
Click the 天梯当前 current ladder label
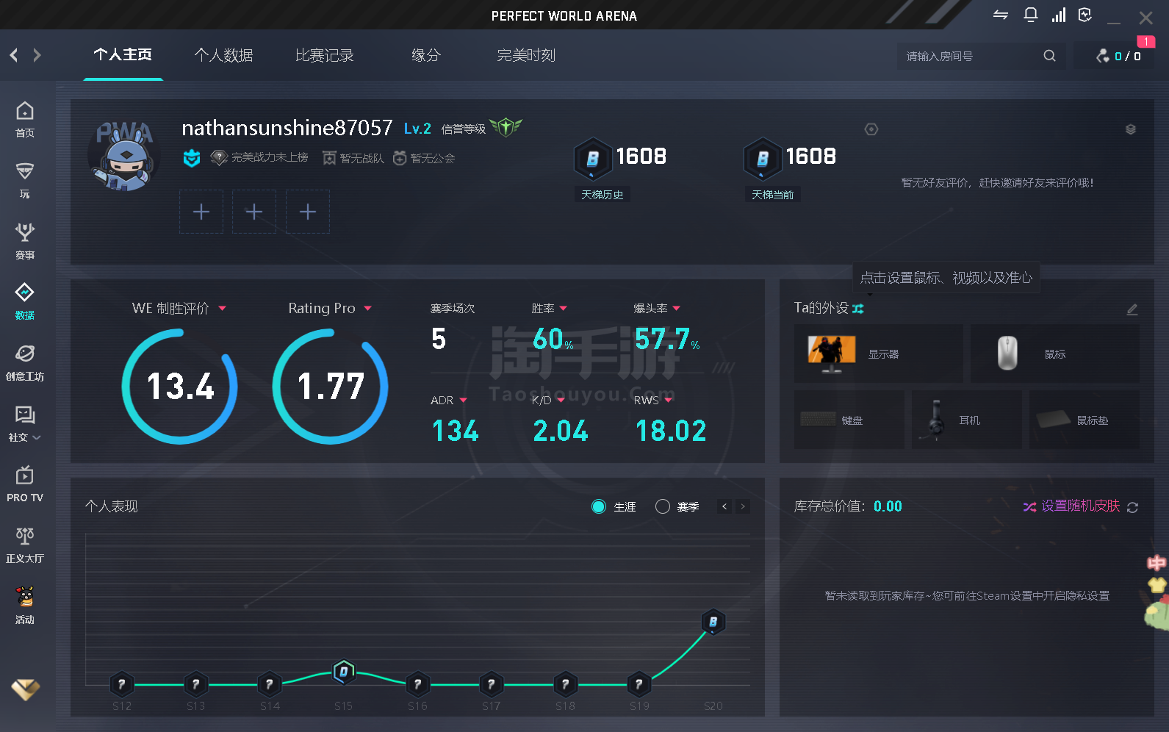tap(772, 195)
